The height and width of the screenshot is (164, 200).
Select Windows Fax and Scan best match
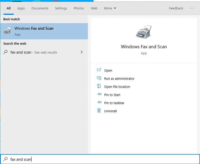[x=44, y=31]
